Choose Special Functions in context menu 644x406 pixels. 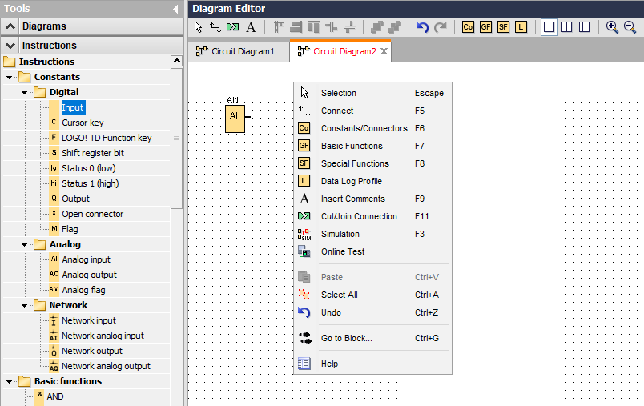coord(373,164)
